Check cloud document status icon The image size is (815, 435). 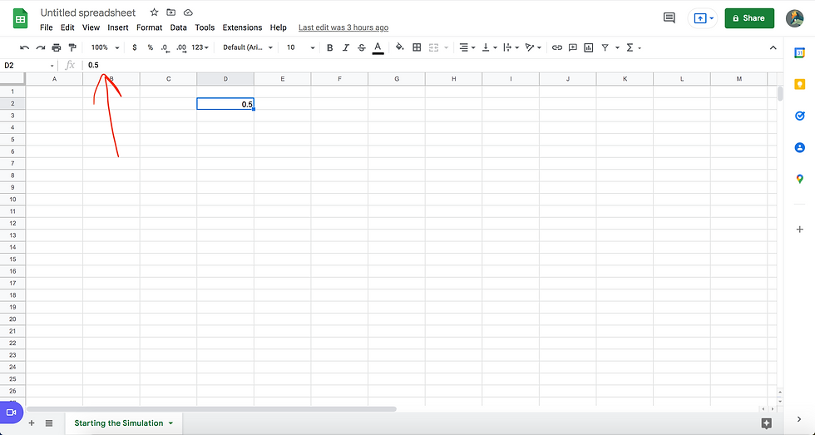click(188, 12)
